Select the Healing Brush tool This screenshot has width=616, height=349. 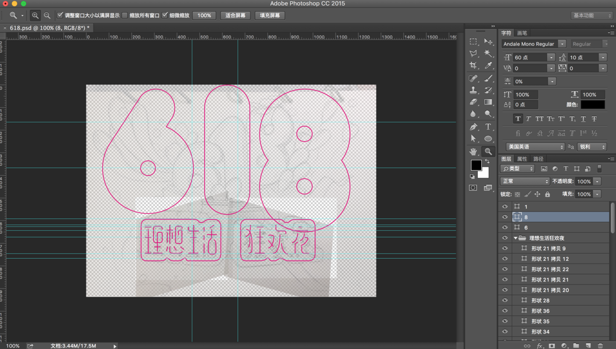pyautogui.click(x=473, y=78)
